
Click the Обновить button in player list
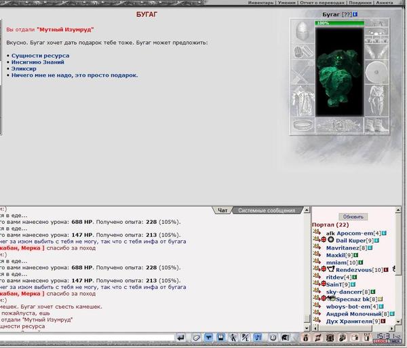353,216
